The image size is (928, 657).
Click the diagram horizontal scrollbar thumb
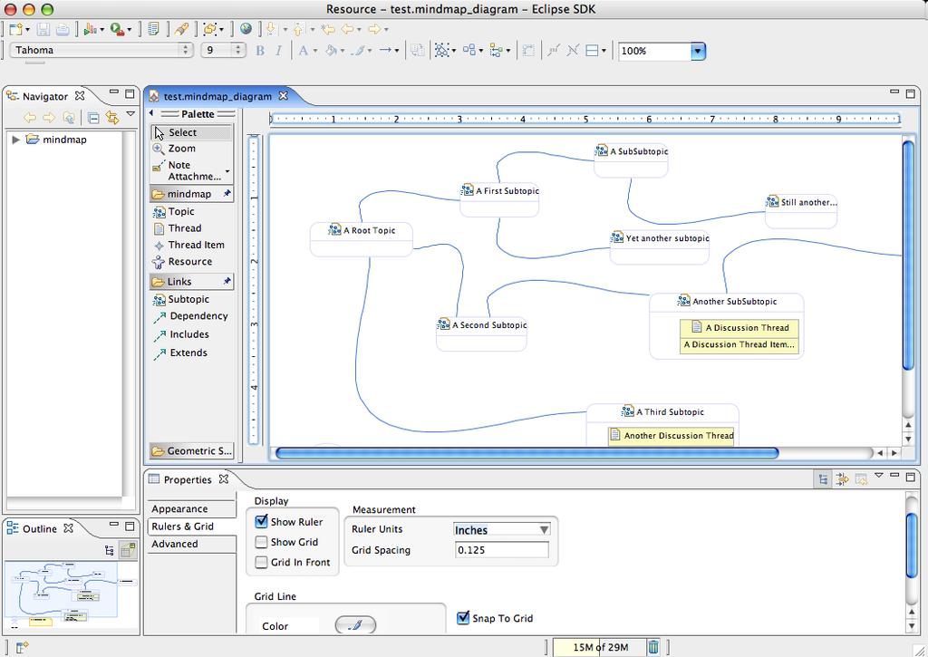[x=527, y=453]
